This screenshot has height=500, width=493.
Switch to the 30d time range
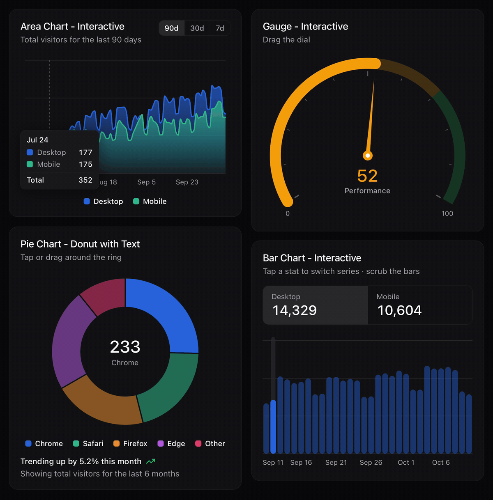[x=197, y=28]
